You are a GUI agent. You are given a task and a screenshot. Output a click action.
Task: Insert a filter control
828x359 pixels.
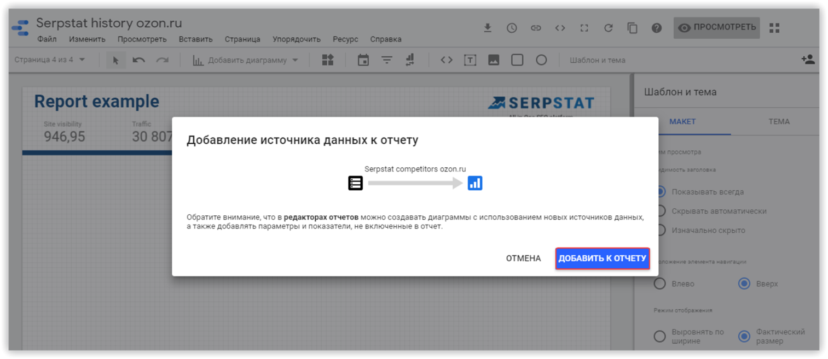[387, 60]
